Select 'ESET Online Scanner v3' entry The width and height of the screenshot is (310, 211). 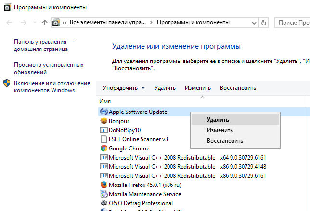point(138,139)
